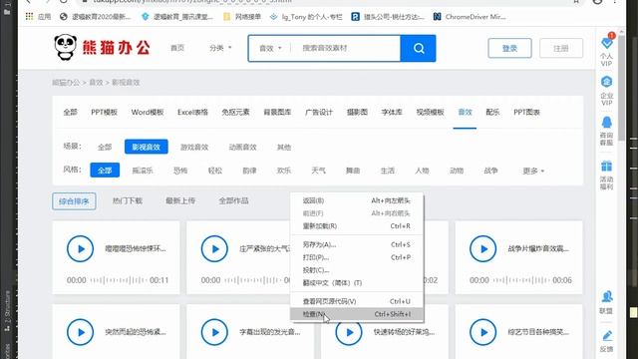Viewport: 638px width, 359px height.
Task: Select the 其他 scene filter
Action: tap(284, 147)
